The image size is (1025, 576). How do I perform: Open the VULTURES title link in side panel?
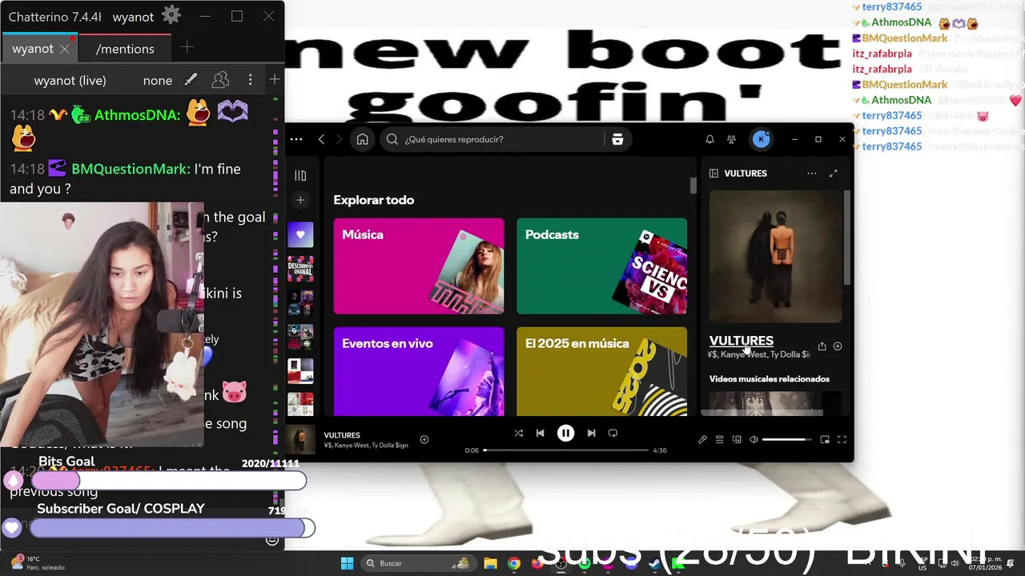[x=742, y=341]
